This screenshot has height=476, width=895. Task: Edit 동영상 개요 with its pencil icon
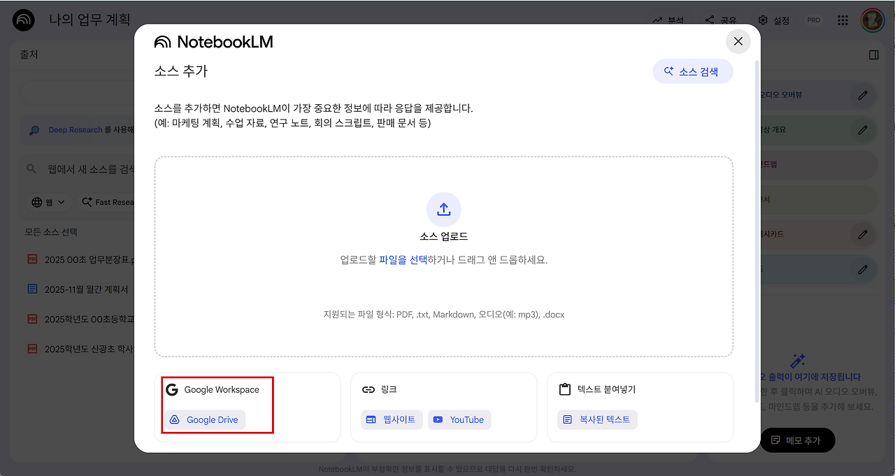pyautogui.click(x=863, y=130)
